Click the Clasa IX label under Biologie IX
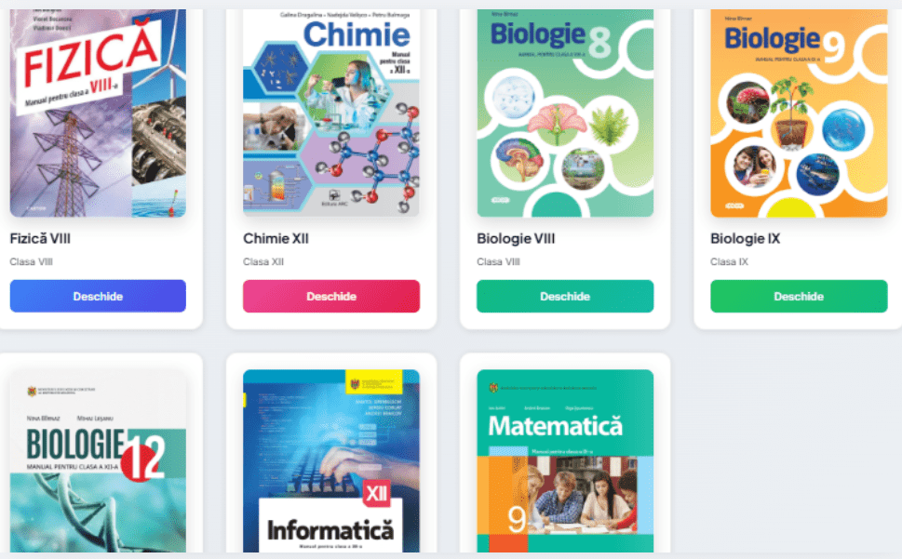This screenshot has height=559, width=902. coord(729,262)
